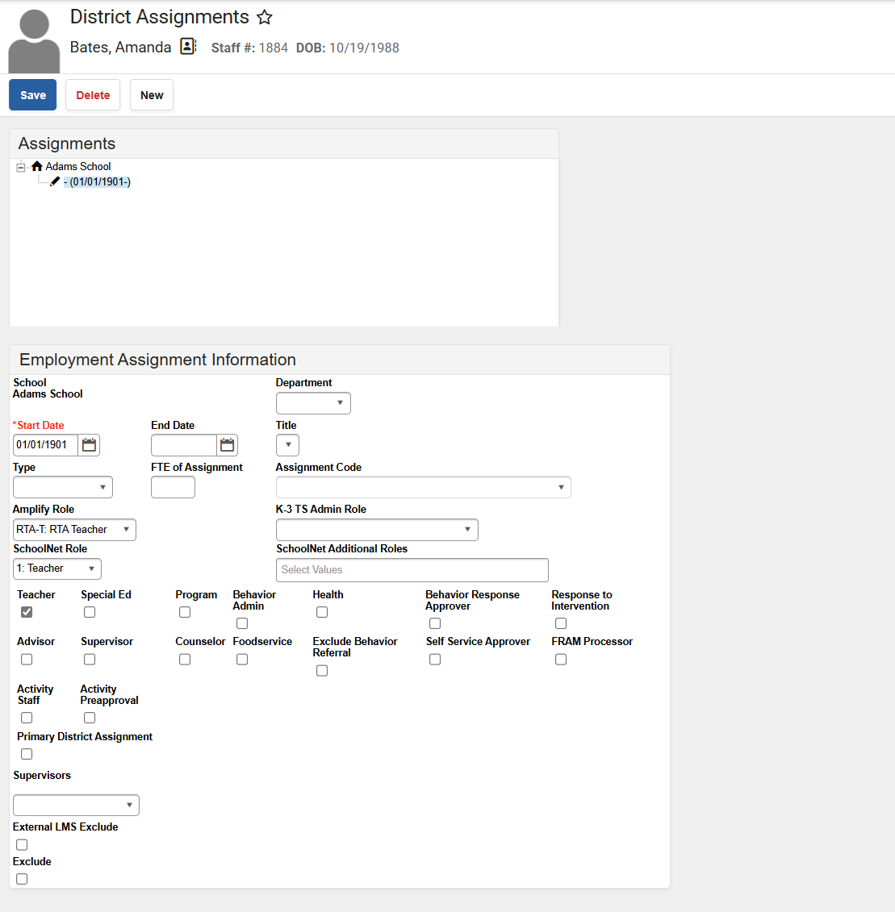Click the favorite star next to District Assignments
The width and height of the screenshot is (895, 912).
point(265,18)
